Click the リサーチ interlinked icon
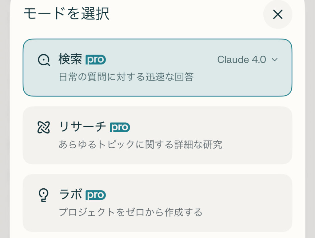 point(44,127)
